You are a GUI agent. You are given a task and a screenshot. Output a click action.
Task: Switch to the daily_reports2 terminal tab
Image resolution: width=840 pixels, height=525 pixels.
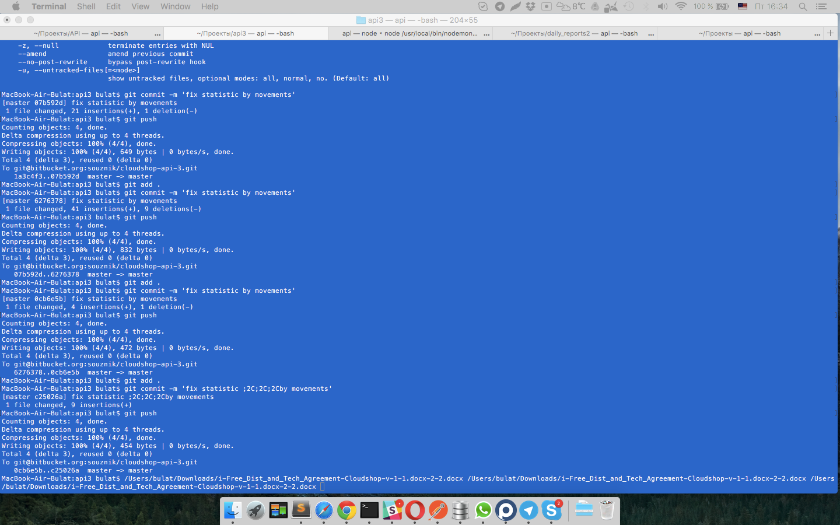(574, 33)
